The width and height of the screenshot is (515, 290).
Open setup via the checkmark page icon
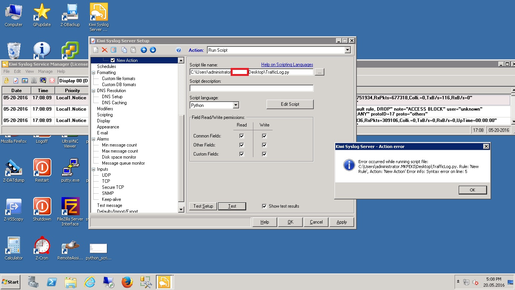16,80
